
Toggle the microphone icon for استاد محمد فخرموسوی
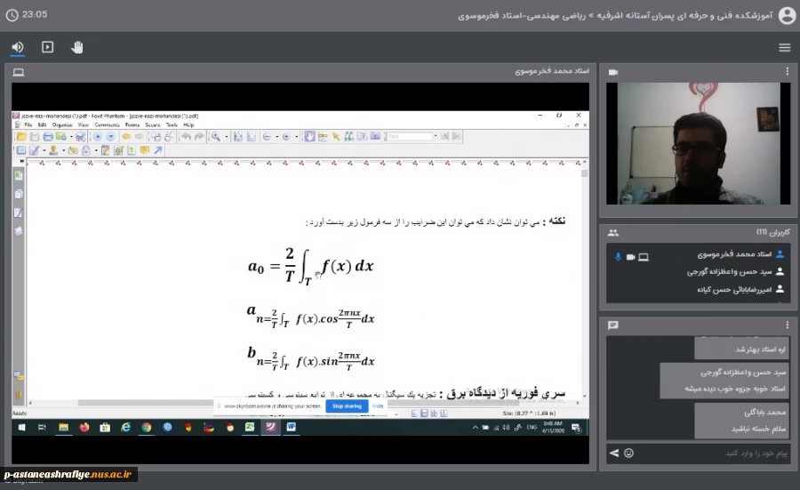tap(618, 257)
